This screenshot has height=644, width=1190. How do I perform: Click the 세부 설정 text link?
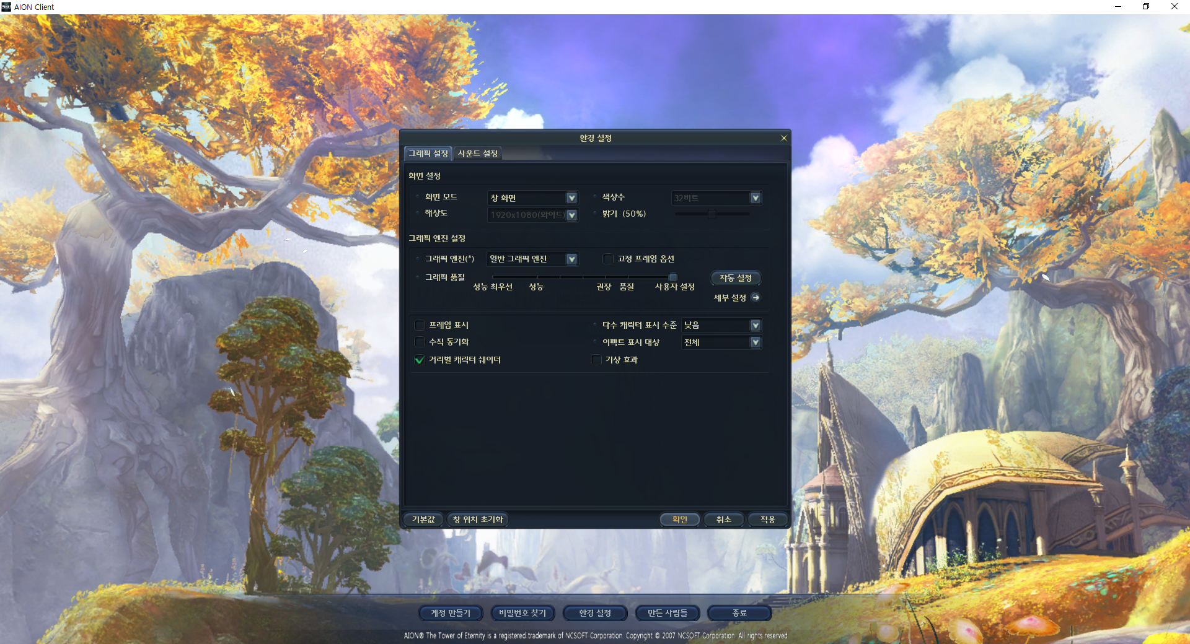point(729,298)
